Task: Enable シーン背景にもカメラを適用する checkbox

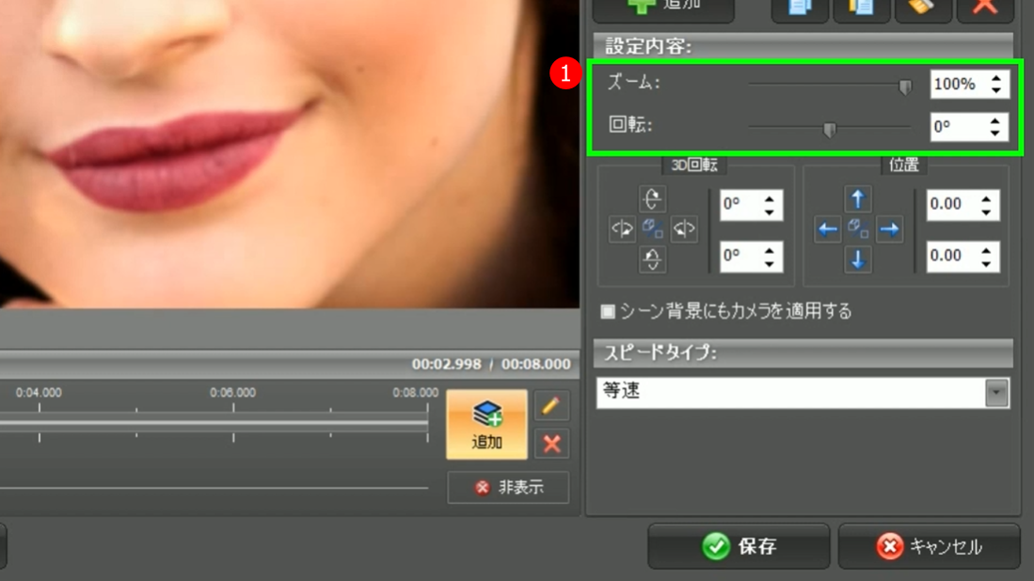Action: pyautogui.click(x=608, y=311)
